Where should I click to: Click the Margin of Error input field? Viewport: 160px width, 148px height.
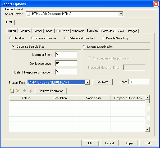pyautogui.click(x=66, y=54)
